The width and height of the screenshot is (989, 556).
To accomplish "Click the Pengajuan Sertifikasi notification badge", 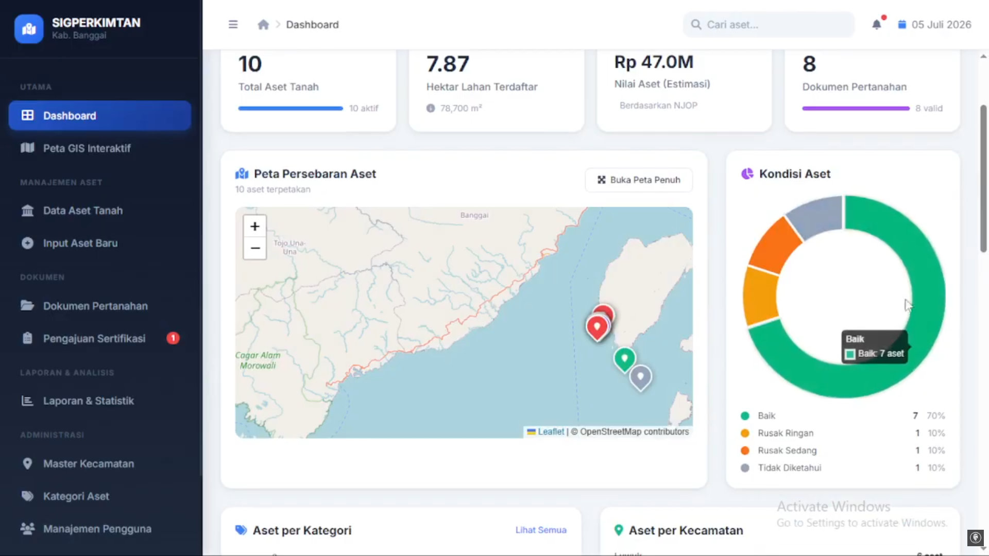I will (x=173, y=338).
